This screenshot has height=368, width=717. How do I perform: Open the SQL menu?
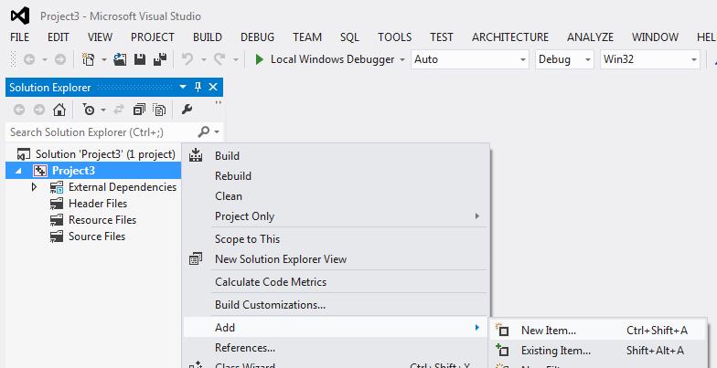[349, 37]
